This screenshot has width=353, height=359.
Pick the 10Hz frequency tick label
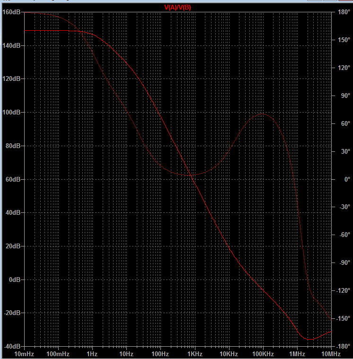126,354
